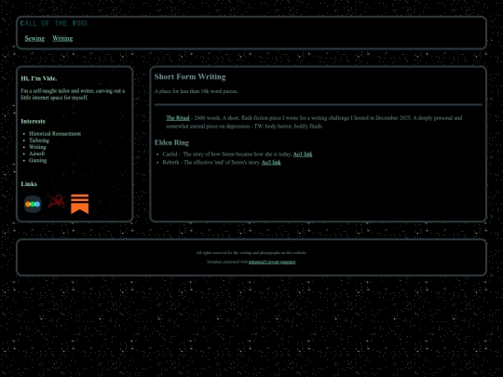Click the Interests heading
Screen dimensions: 503x377
(33, 122)
